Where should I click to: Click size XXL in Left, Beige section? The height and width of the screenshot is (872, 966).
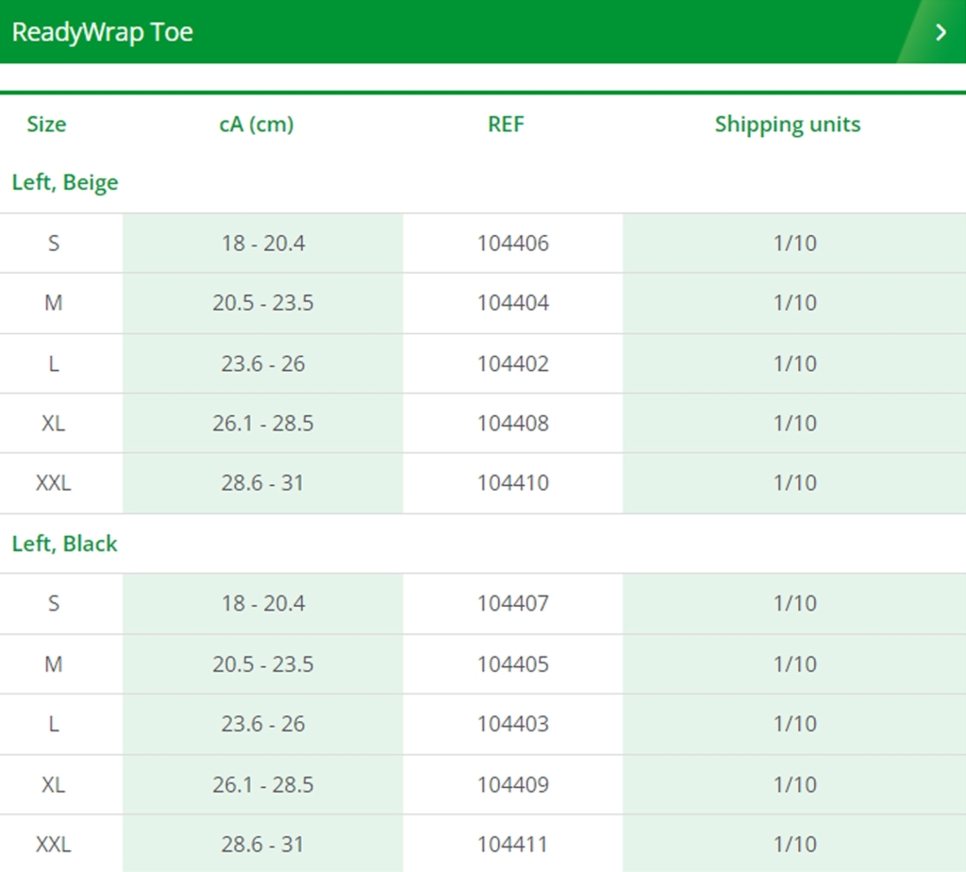(54, 483)
